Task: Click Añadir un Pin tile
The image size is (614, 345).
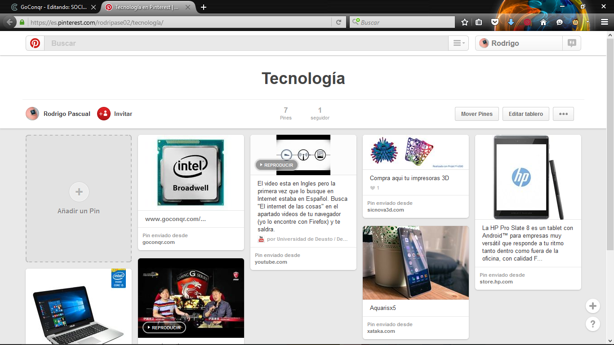Action: coord(79,199)
